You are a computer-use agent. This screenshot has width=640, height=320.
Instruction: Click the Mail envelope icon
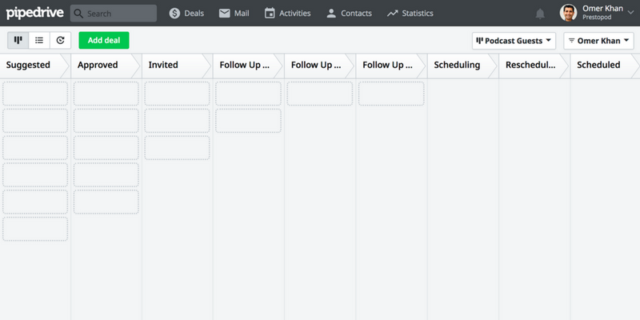tap(225, 14)
